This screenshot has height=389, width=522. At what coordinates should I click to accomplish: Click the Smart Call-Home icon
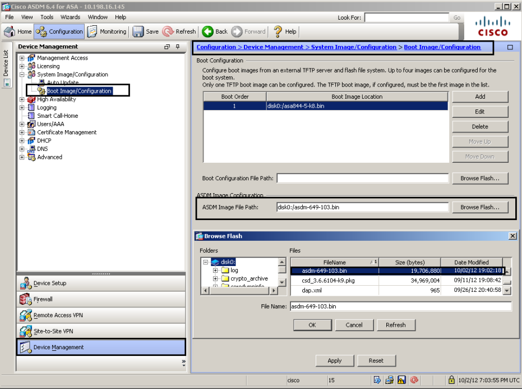coord(31,116)
